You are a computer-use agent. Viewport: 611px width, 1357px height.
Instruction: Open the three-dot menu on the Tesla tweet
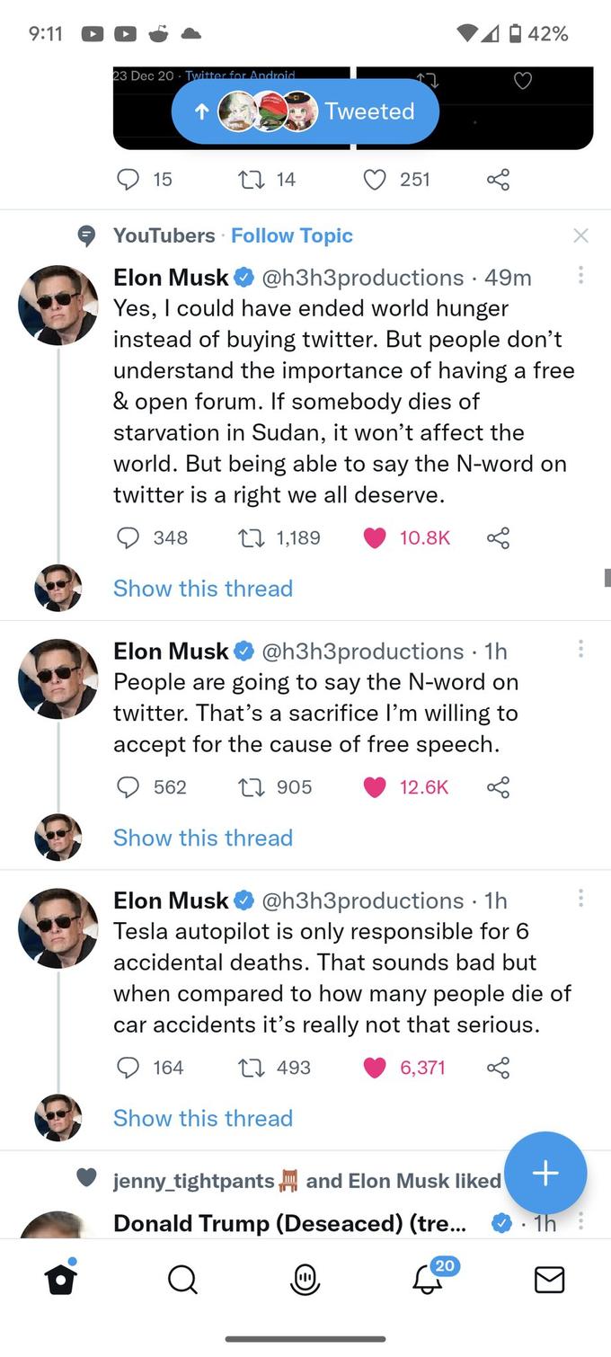coord(580,898)
